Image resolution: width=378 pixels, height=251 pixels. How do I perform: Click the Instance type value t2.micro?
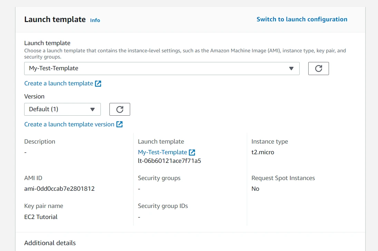tap(263, 152)
